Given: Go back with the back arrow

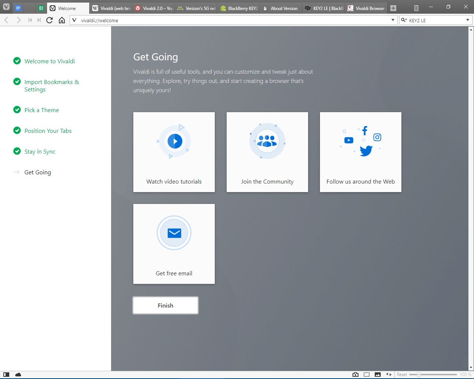Looking at the screenshot, I should pyautogui.click(x=6, y=20).
